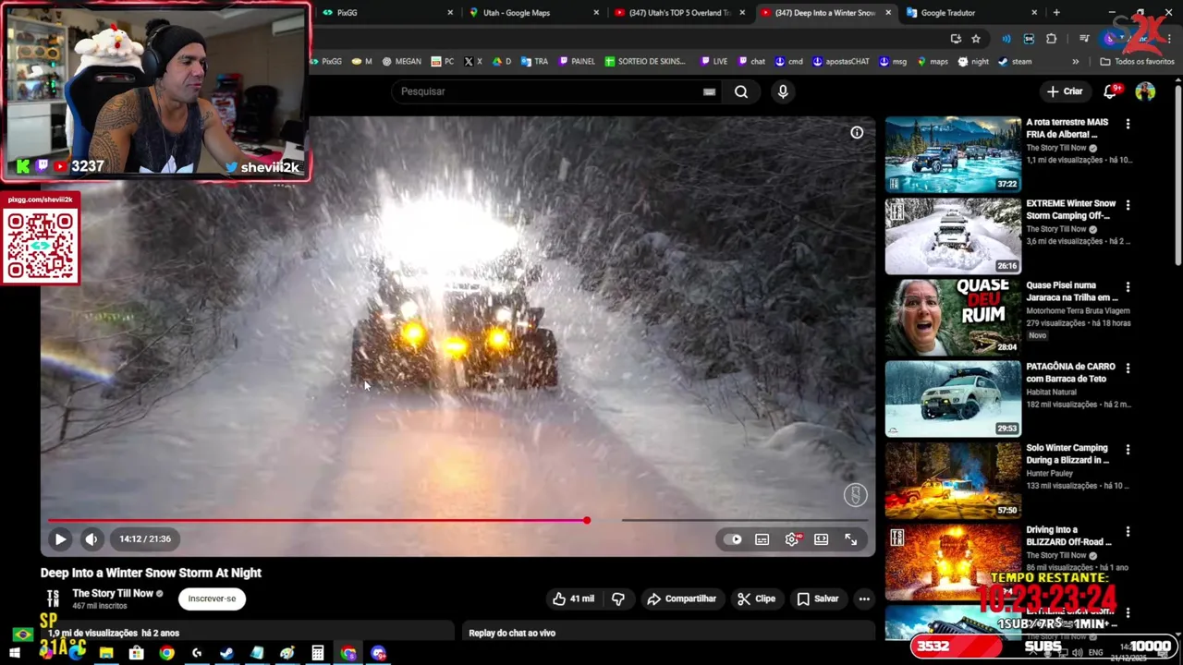The image size is (1183, 665).
Task: Open the SORTEIO DE SKINS bookmark
Action: tap(645, 61)
